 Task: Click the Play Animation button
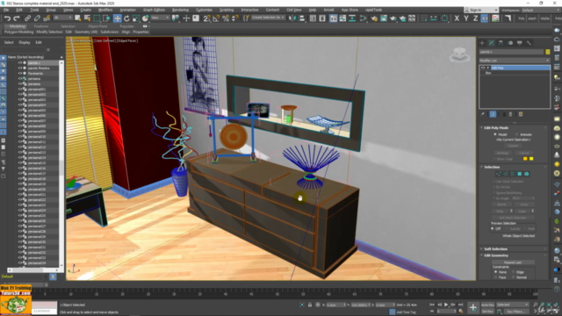[x=446, y=305]
